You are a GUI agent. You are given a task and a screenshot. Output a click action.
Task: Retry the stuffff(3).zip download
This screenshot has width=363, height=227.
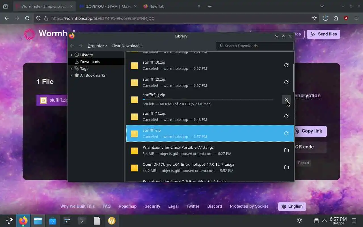coord(286,65)
